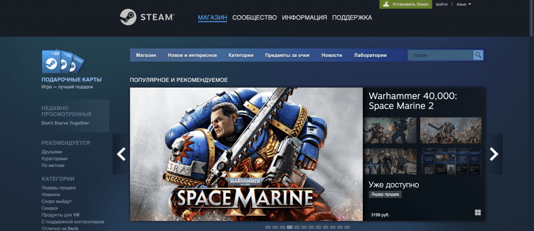
Task: Click the Steam logo in header
Action: click(147, 17)
